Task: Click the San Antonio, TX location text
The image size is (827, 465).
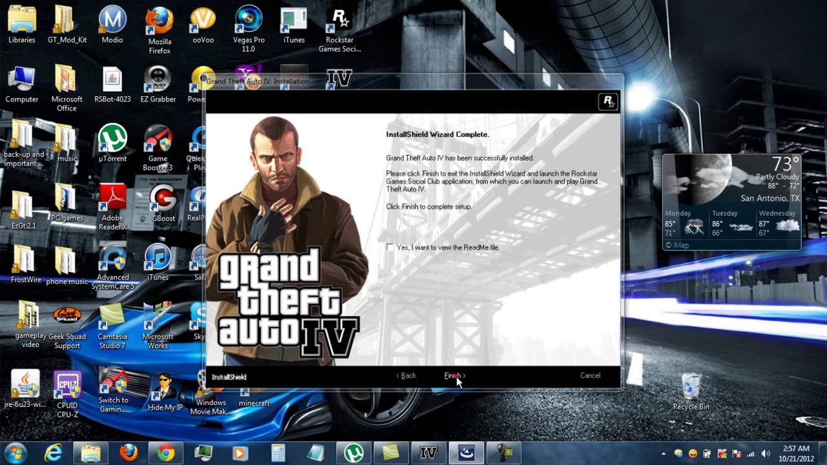Action: coord(770,198)
